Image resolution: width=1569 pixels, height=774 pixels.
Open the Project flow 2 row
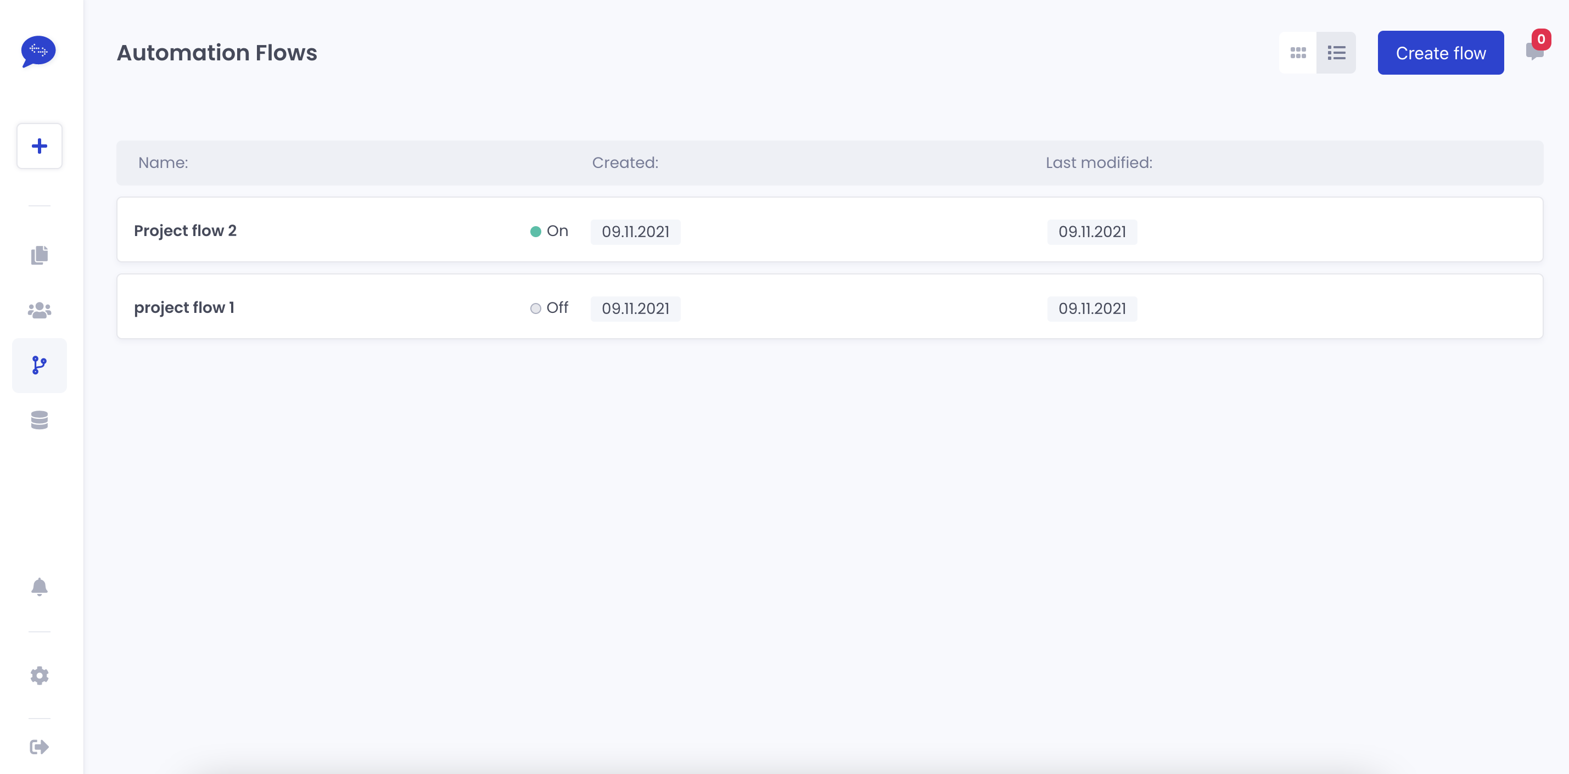point(830,229)
